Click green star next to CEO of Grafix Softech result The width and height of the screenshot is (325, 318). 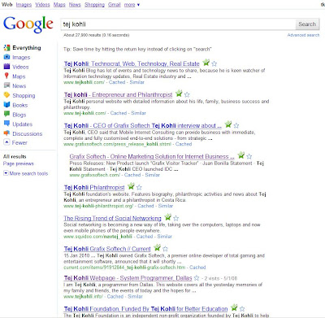[x=228, y=124]
